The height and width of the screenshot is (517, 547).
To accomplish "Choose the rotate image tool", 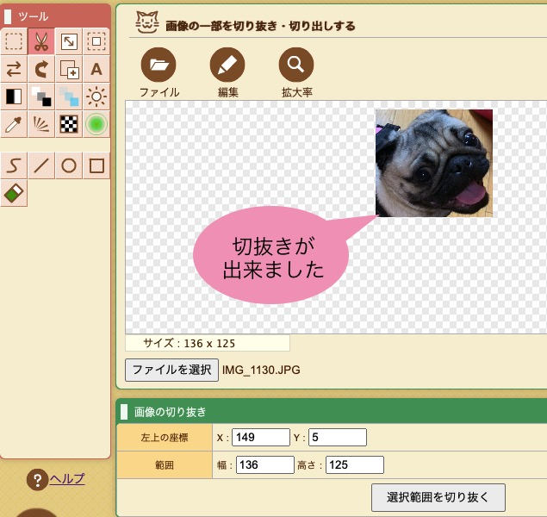I will click(x=41, y=69).
